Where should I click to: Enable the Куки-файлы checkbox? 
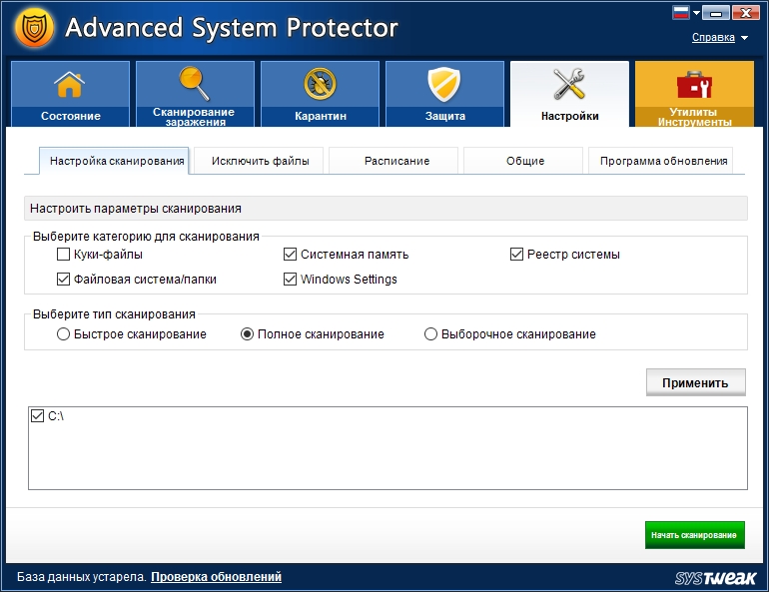pyautogui.click(x=64, y=255)
